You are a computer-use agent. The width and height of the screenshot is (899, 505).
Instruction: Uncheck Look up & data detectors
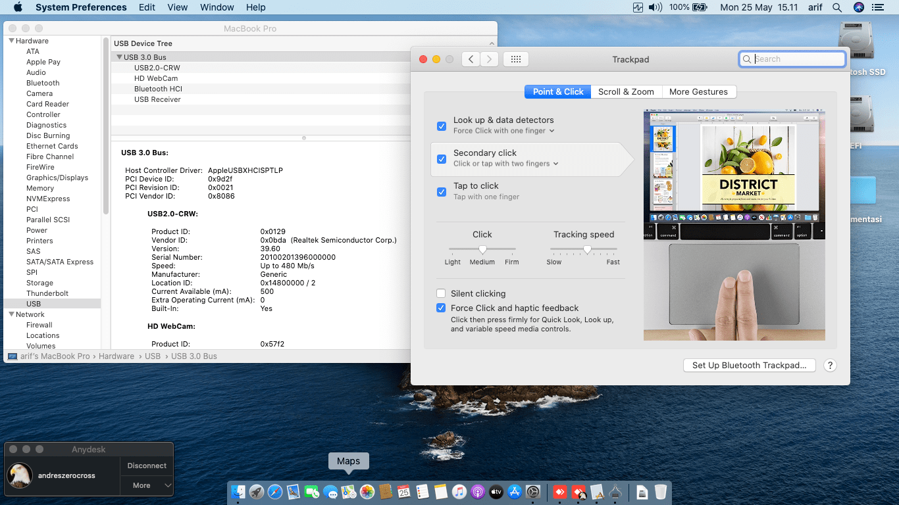tap(442, 126)
